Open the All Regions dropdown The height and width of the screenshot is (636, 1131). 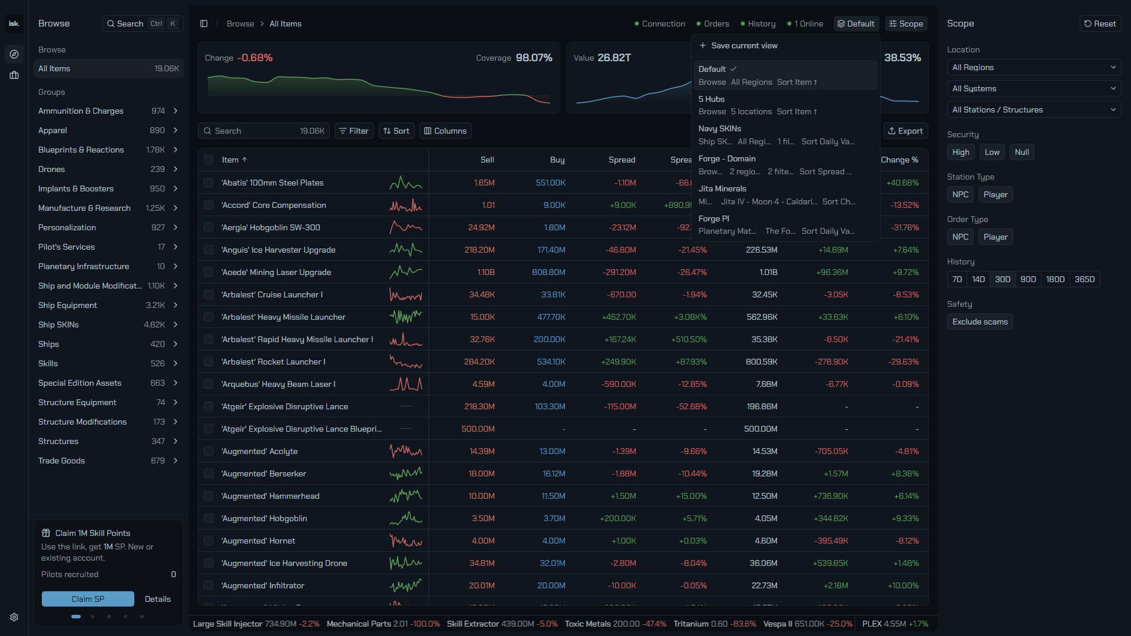pyautogui.click(x=1034, y=67)
